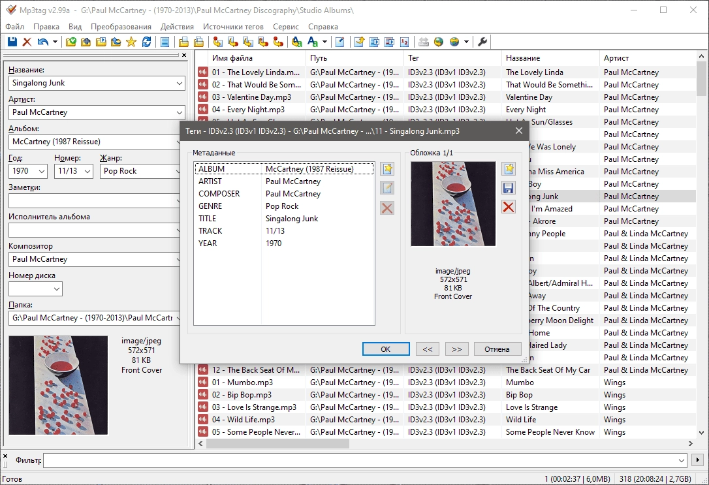Click the Quick actions Aa icon beside the dropdown arrow
The height and width of the screenshot is (485, 709).
tap(313, 42)
